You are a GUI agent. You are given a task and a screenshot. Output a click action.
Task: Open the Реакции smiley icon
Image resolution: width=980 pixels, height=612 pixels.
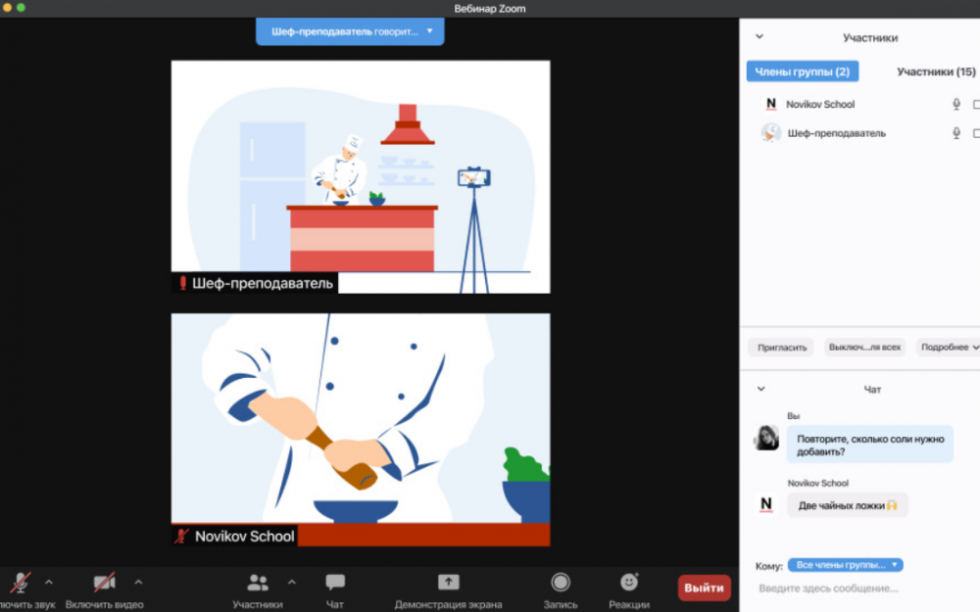(629, 582)
